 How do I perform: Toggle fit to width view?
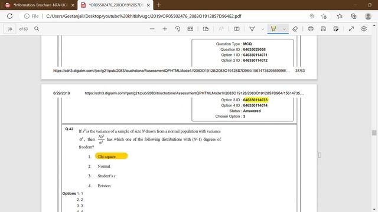[x=190, y=29]
